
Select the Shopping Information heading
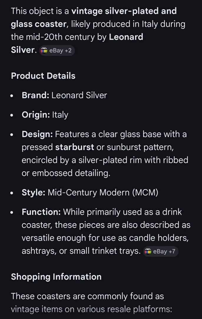pyautogui.click(x=56, y=277)
